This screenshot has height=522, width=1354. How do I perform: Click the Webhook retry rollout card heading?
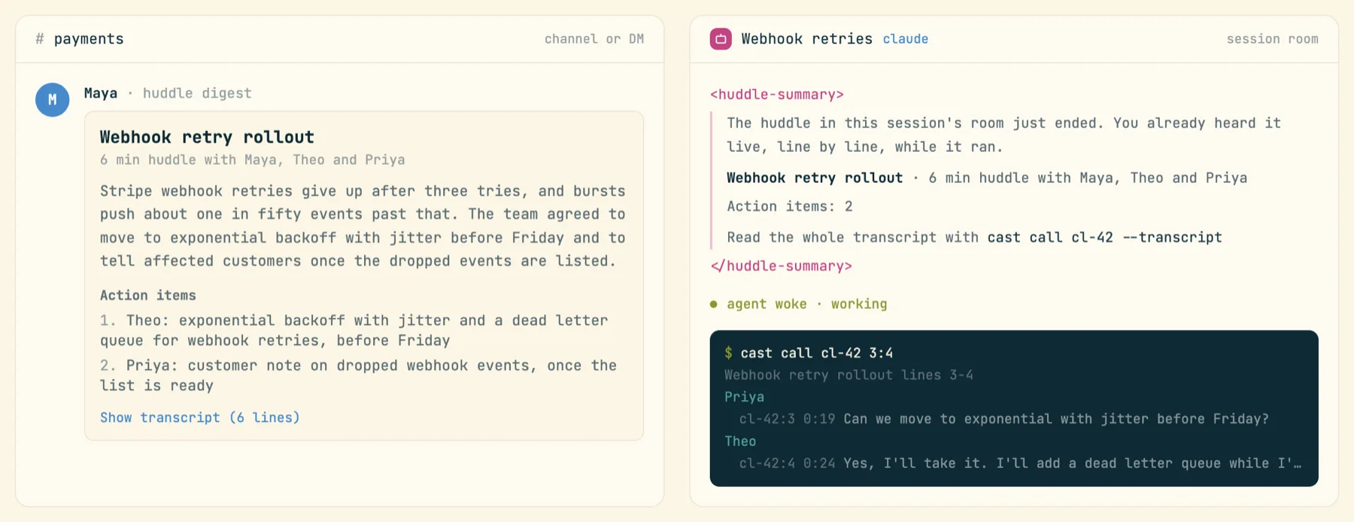[207, 137]
